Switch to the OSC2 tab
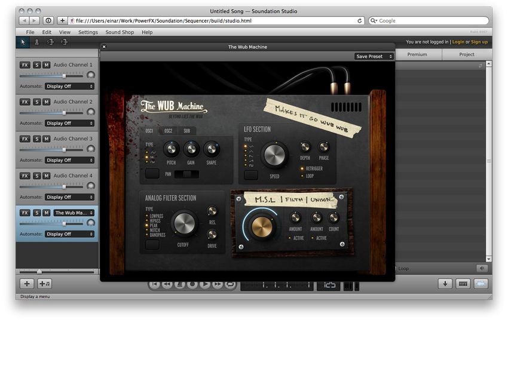 168,131
